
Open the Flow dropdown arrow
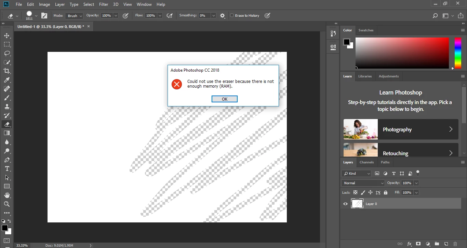[x=160, y=16]
